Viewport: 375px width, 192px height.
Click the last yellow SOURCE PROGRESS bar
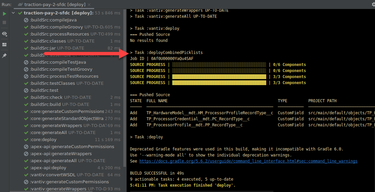[219, 83]
